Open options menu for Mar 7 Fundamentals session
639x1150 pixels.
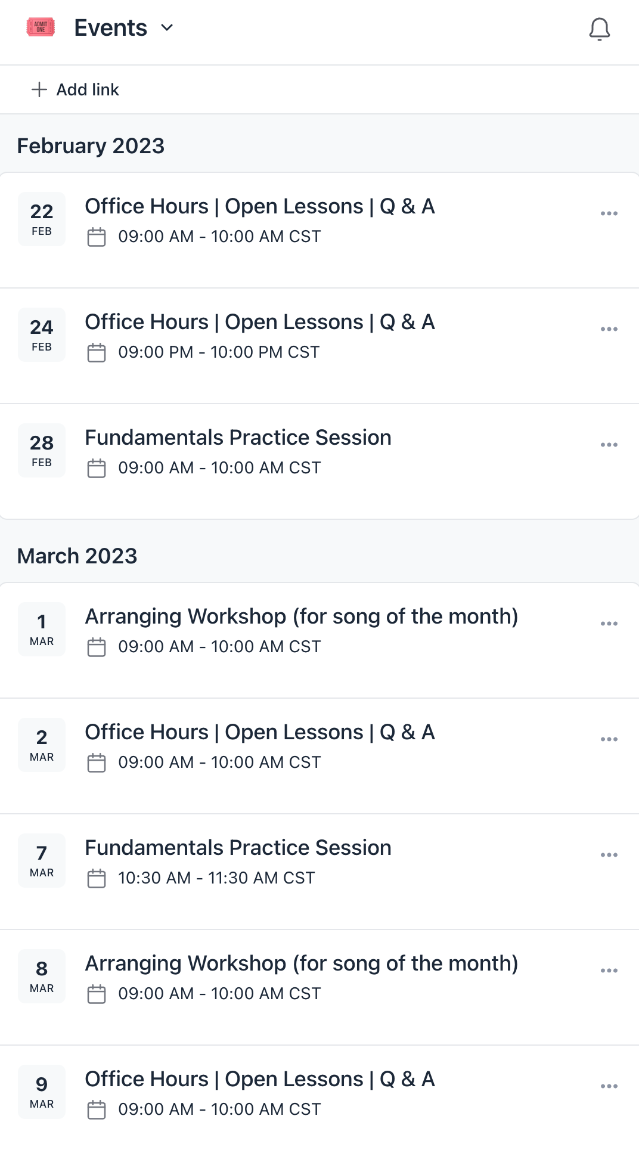609,855
